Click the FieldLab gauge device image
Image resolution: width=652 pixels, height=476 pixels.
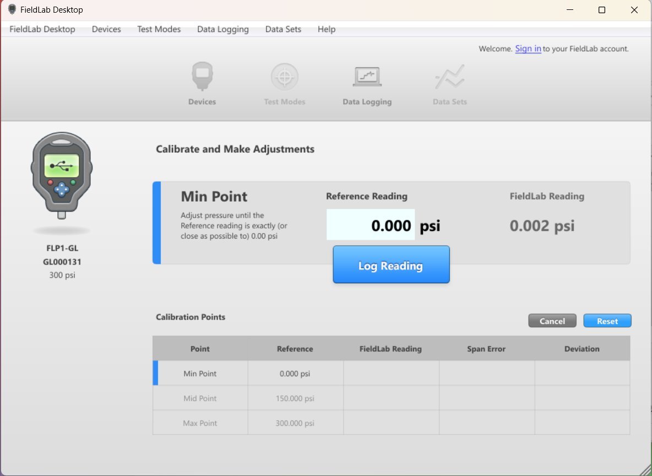pyautogui.click(x=61, y=175)
